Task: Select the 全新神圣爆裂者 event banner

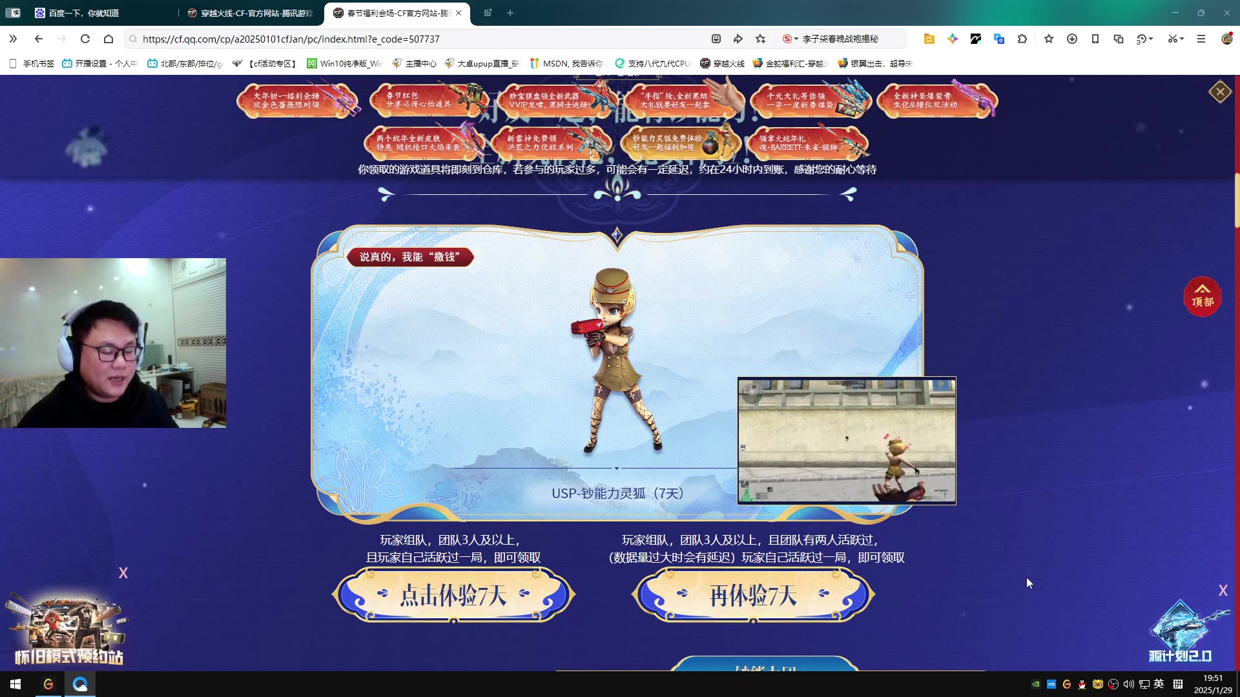Action: point(937,101)
